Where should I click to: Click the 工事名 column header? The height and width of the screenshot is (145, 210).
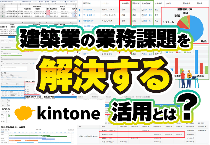[168, 3]
